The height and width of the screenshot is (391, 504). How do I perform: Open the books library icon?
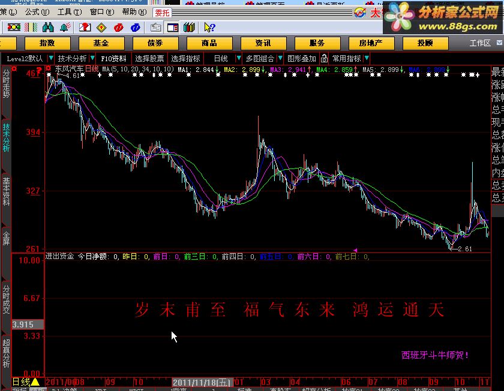pos(190,28)
